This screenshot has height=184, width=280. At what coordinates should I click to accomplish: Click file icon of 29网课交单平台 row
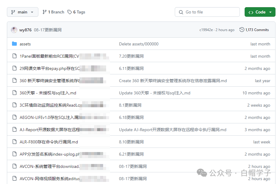coord(14,68)
